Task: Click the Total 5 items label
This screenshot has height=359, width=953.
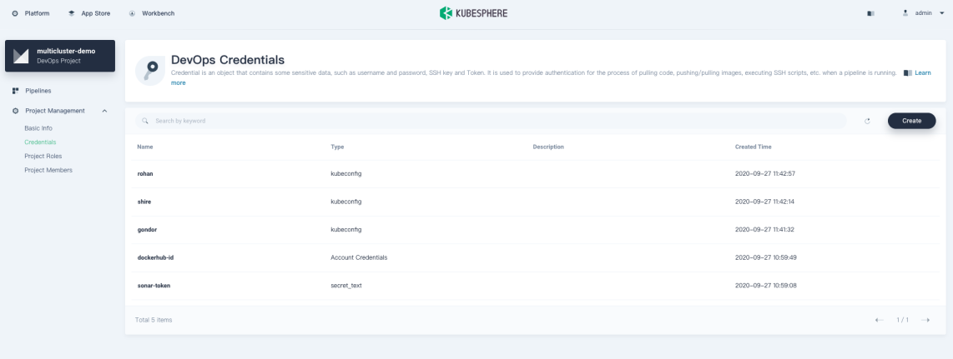Action: coord(154,320)
